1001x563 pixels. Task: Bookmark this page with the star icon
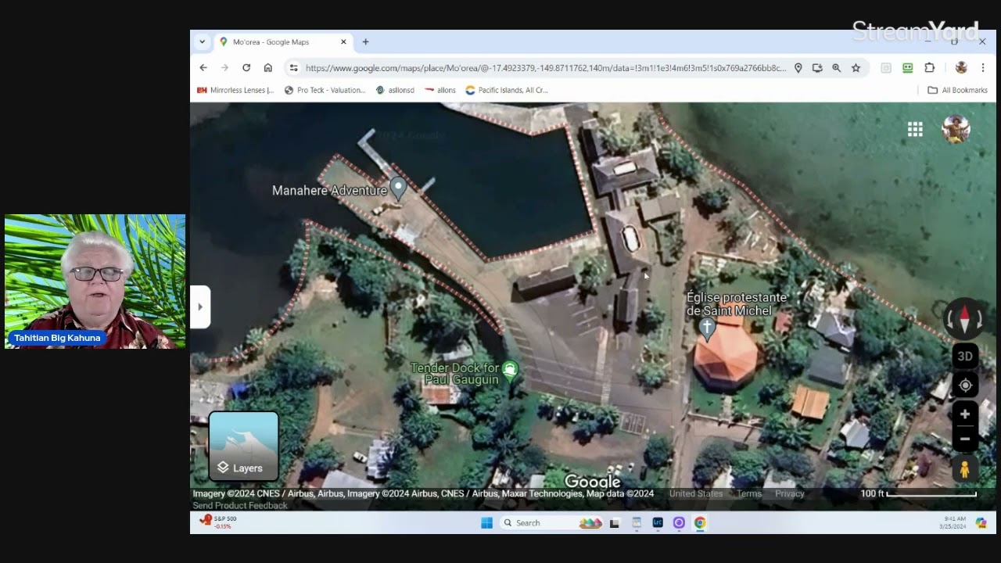point(856,68)
